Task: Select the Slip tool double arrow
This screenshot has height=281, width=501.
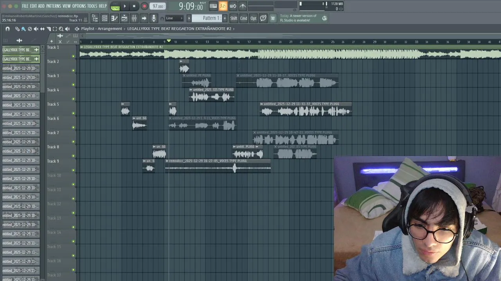Action: [x=42, y=29]
